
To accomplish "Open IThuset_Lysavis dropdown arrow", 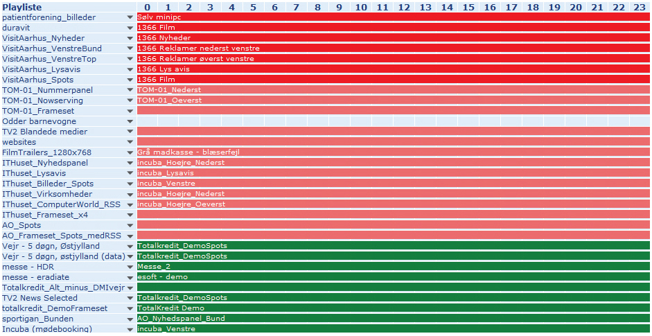I will coord(130,173).
